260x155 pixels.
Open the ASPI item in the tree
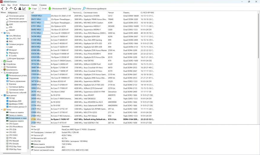[x=9, y=24]
